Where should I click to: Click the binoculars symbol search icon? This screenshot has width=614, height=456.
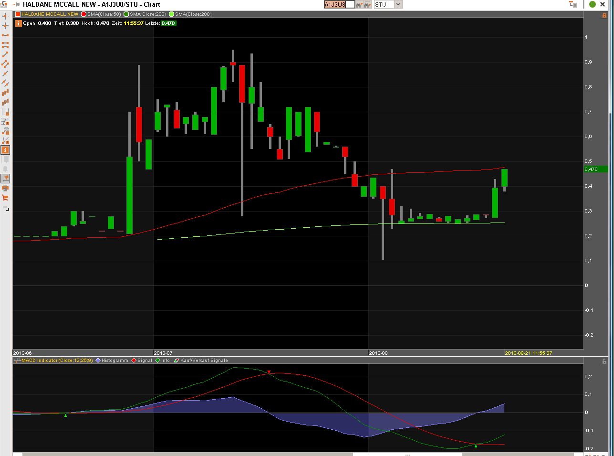tap(359, 4)
